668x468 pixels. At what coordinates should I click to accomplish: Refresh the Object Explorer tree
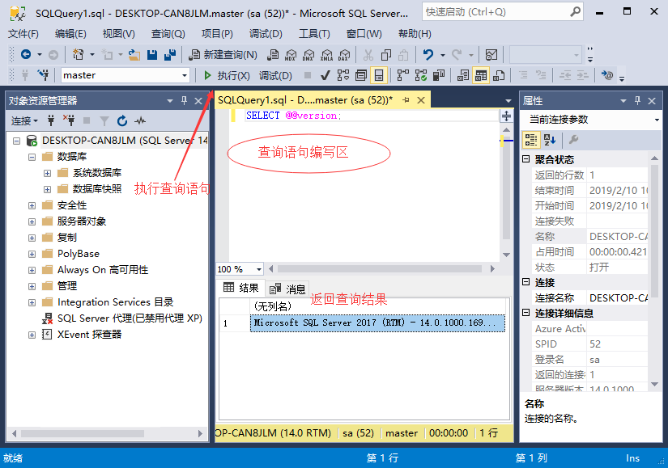pyautogui.click(x=122, y=120)
